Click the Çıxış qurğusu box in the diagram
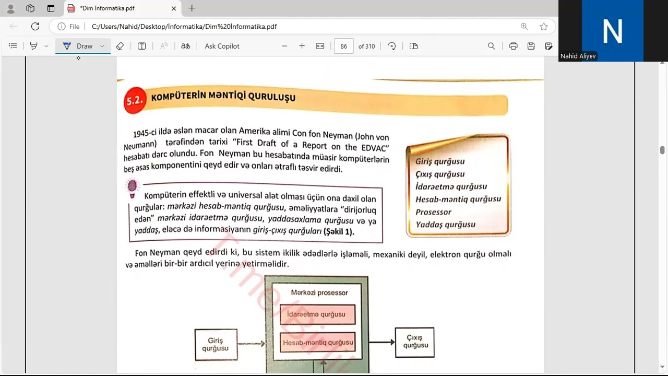Viewport: 668px width, 376px height. click(x=415, y=342)
